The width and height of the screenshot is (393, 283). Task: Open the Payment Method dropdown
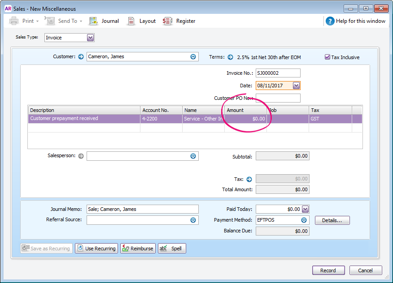coord(304,220)
